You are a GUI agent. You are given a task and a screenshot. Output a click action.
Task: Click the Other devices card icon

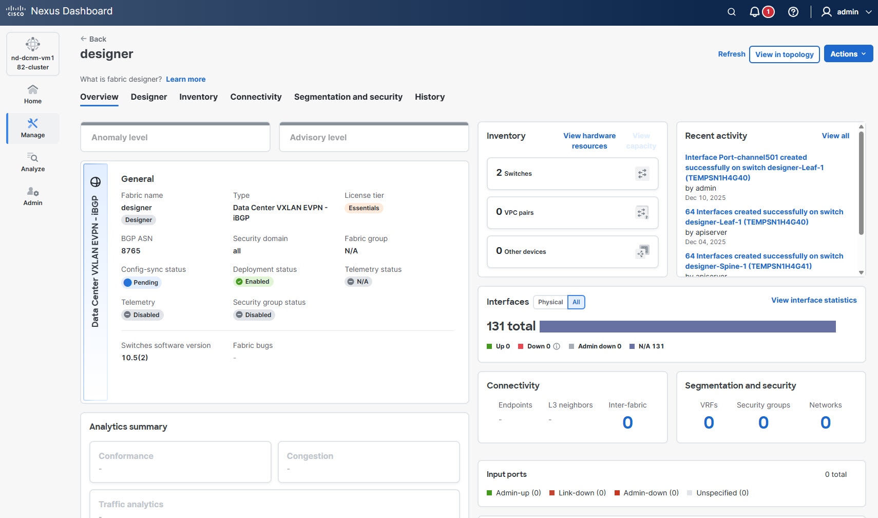[x=642, y=252]
